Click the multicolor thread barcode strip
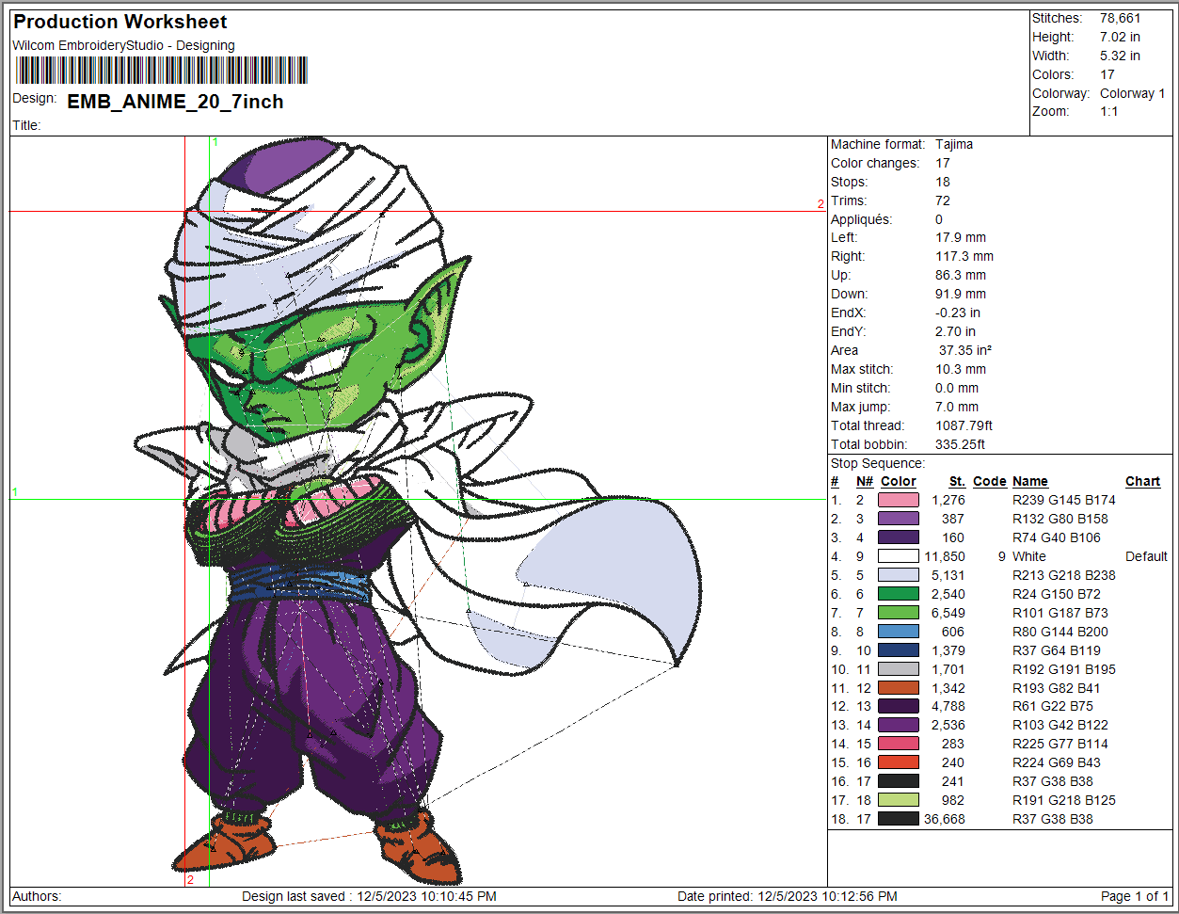 click(x=161, y=71)
